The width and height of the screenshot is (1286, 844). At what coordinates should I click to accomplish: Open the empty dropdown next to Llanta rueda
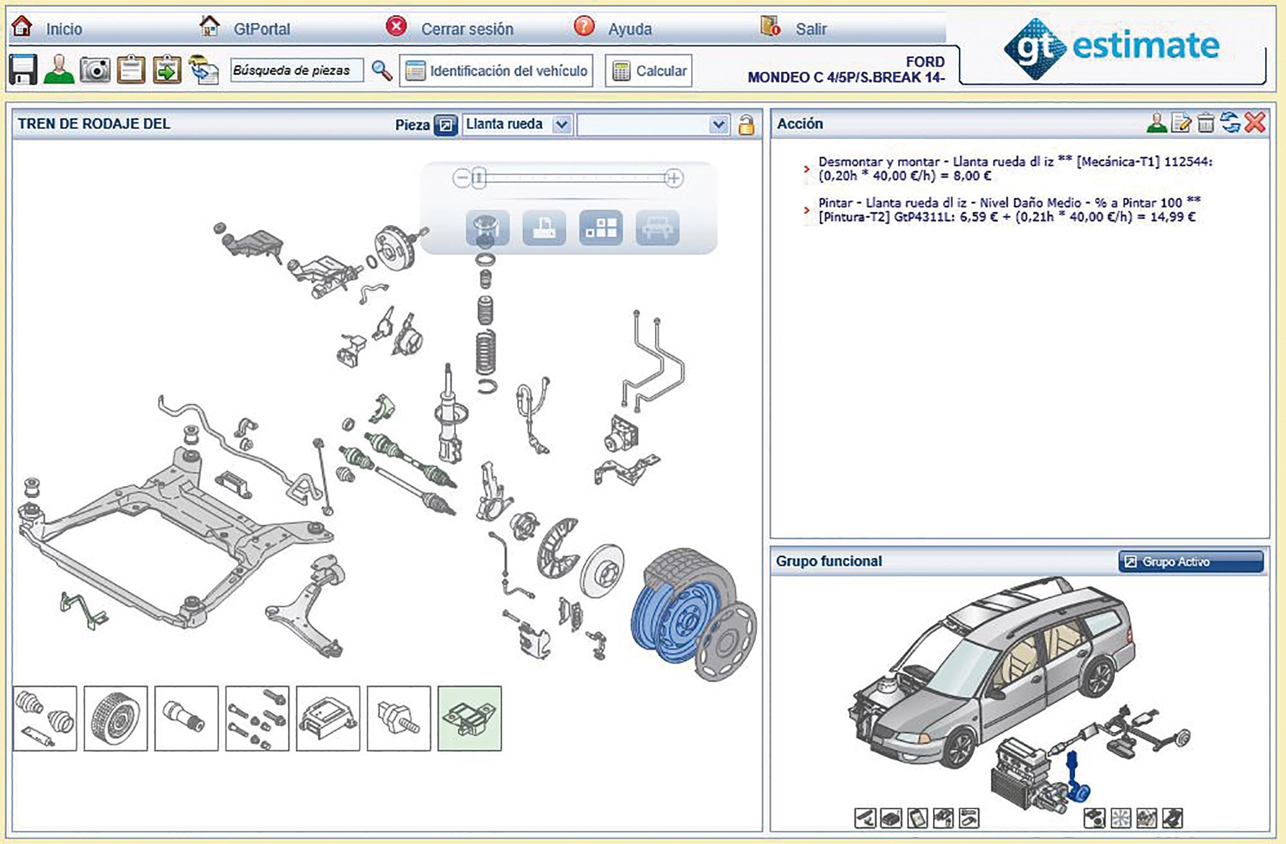tap(654, 124)
